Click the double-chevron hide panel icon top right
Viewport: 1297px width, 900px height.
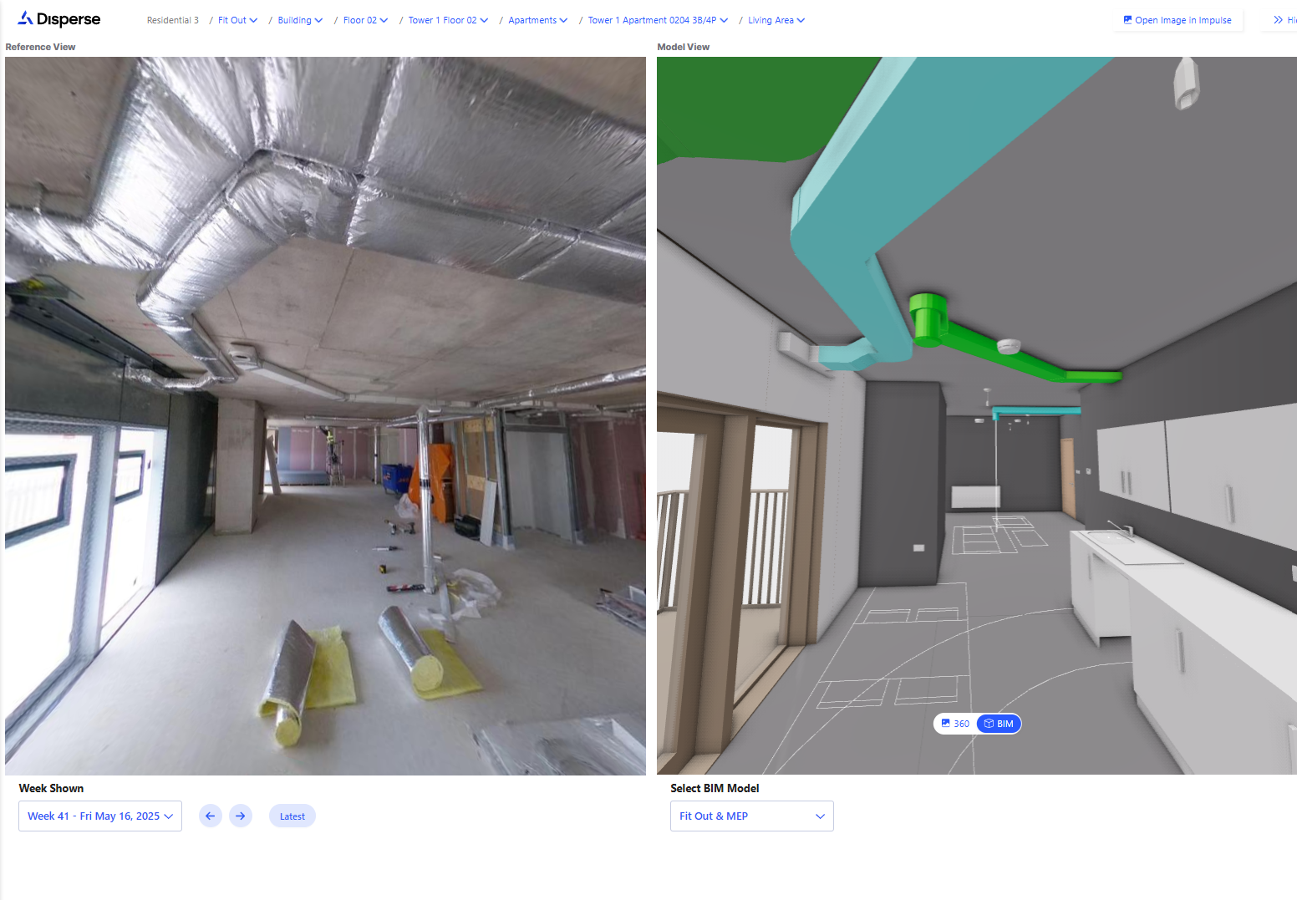pos(1279,19)
